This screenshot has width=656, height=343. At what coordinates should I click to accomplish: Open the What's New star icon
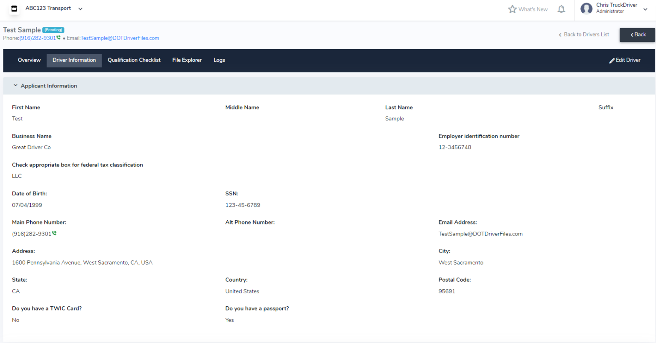pos(512,9)
